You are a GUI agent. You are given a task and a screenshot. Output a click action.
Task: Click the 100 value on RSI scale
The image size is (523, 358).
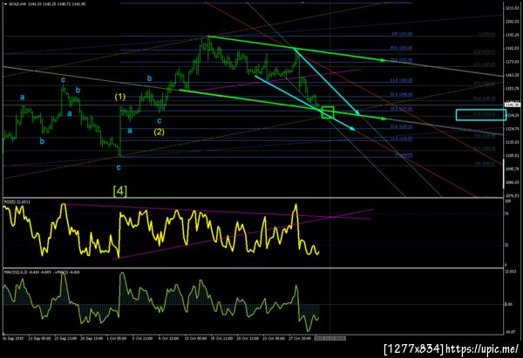[508, 201]
